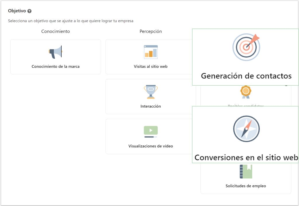The height and width of the screenshot is (206, 299).
Task: Click the megaphone icon on Conocimiento de la marca
Action: pos(55,51)
